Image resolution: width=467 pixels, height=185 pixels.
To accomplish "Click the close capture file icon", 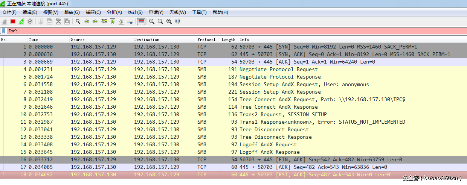I will 58,21.
